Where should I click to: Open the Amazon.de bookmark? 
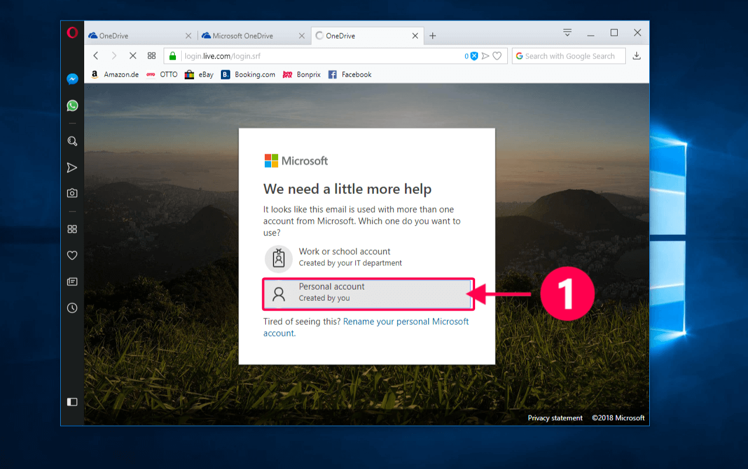115,75
